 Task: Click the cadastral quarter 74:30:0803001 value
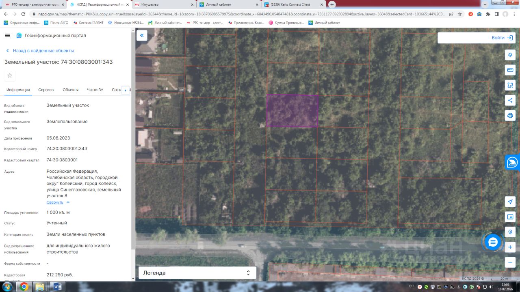click(x=62, y=160)
